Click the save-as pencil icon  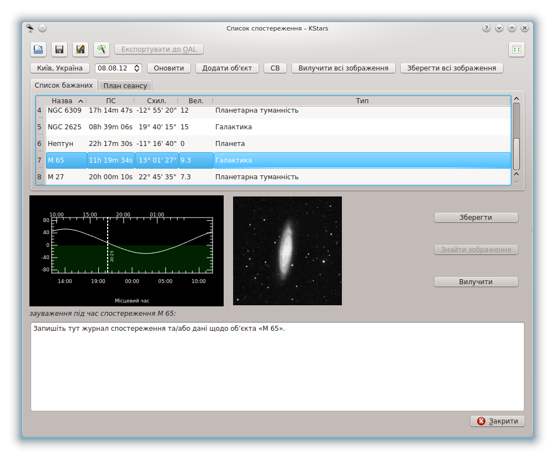click(x=80, y=49)
